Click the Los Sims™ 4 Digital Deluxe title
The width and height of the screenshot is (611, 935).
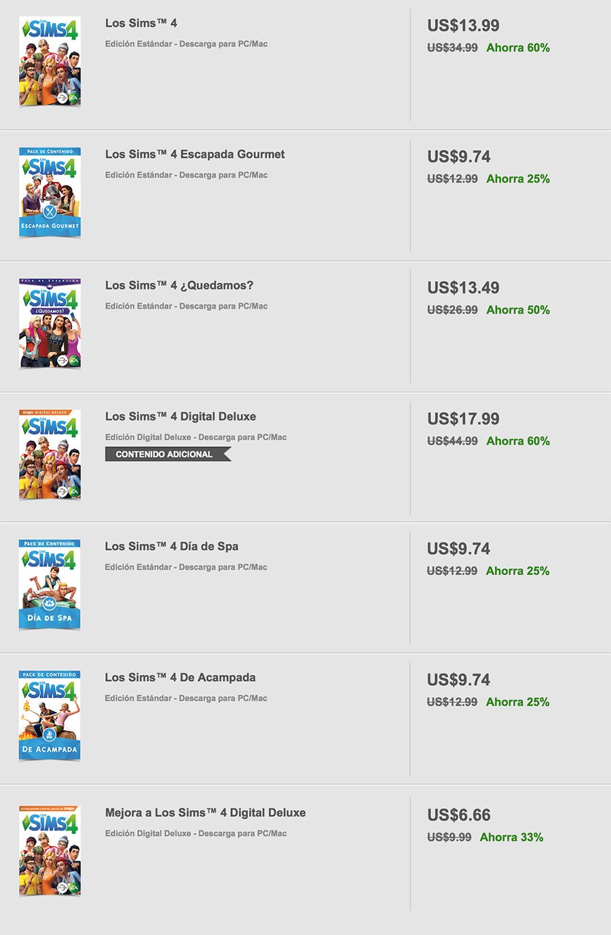(x=181, y=416)
